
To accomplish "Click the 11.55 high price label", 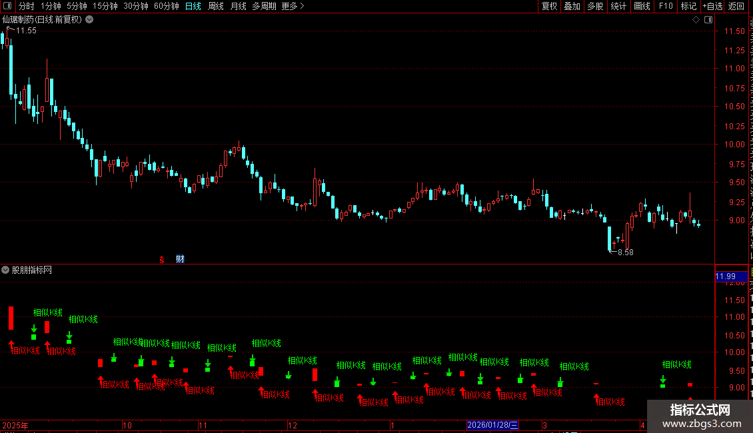I will pos(26,31).
